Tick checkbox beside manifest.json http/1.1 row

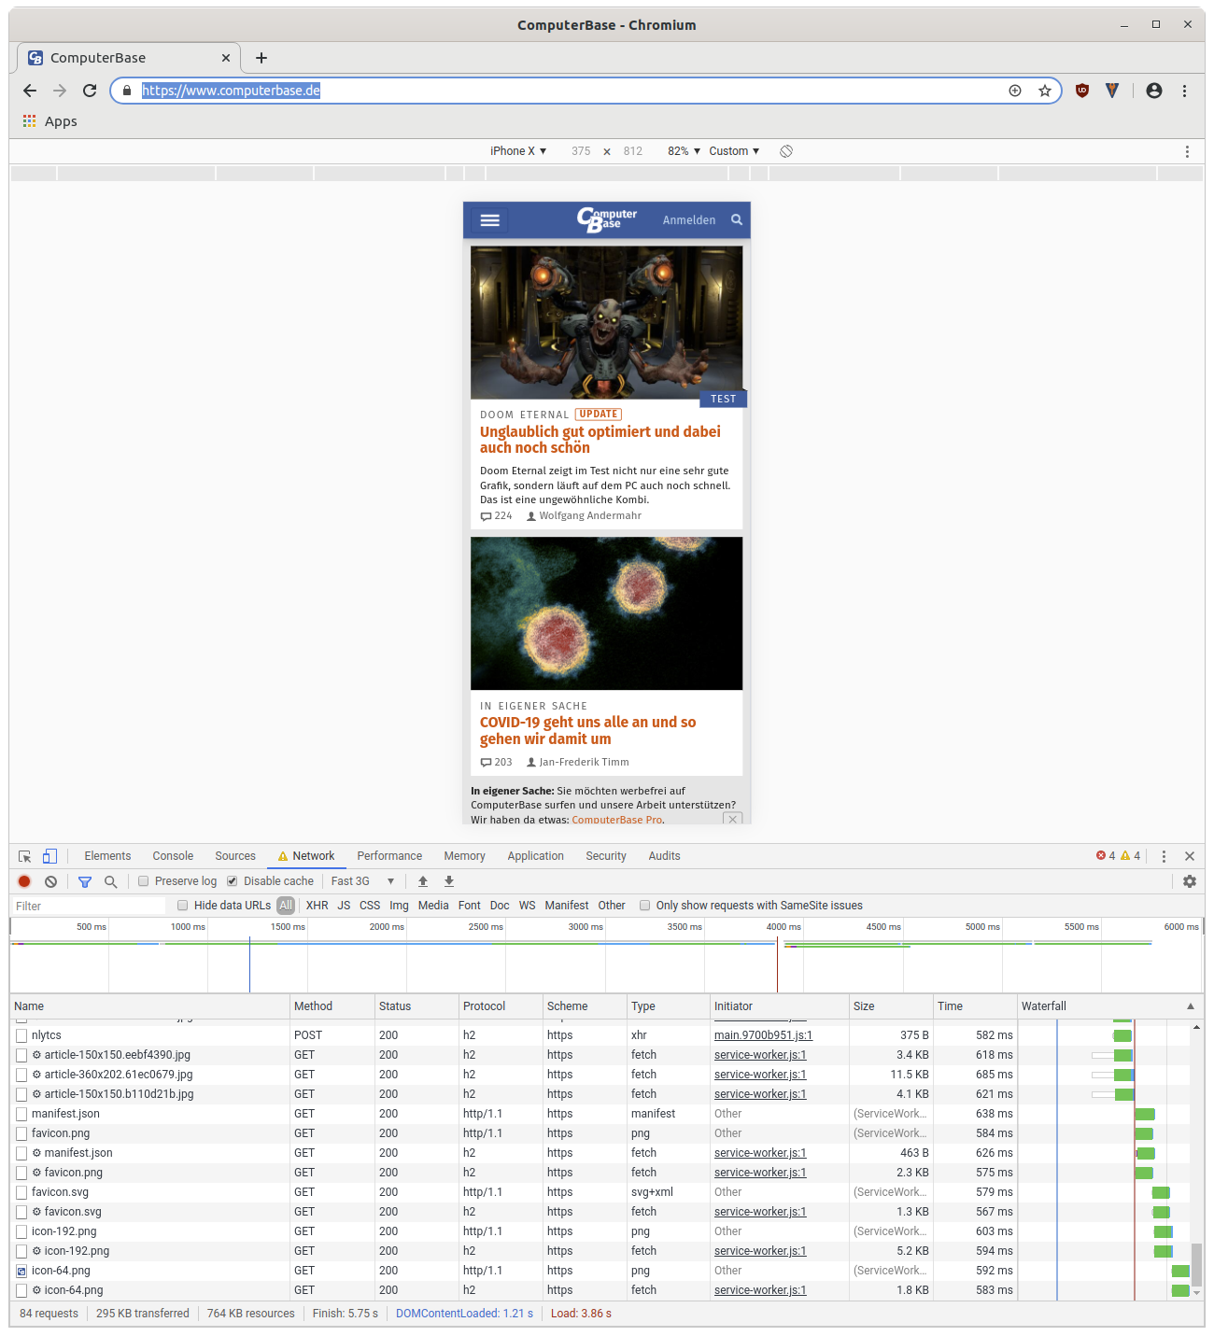(21, 1114)
